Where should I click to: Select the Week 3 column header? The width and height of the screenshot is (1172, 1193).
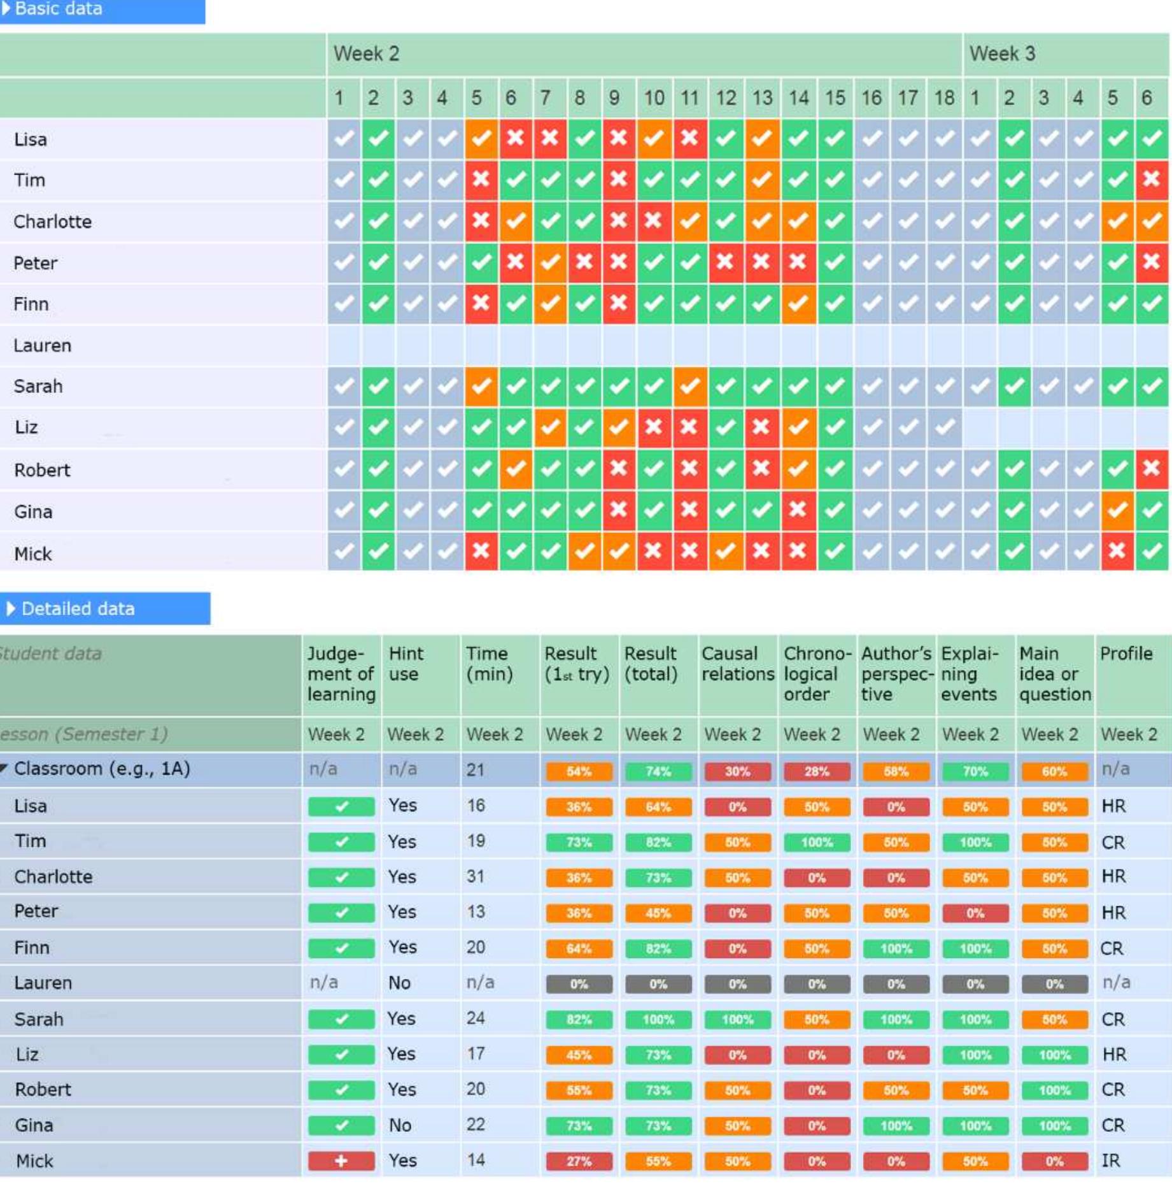pyautogui.click(x=1002, y=54)
